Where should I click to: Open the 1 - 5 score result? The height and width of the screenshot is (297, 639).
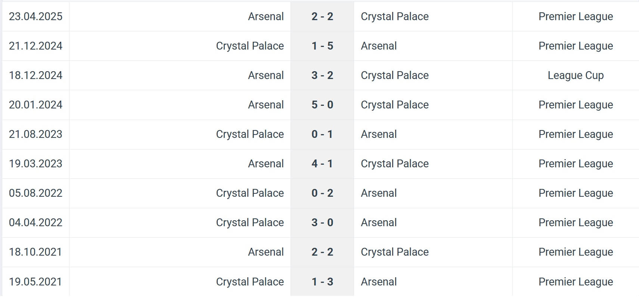(322, 46)
